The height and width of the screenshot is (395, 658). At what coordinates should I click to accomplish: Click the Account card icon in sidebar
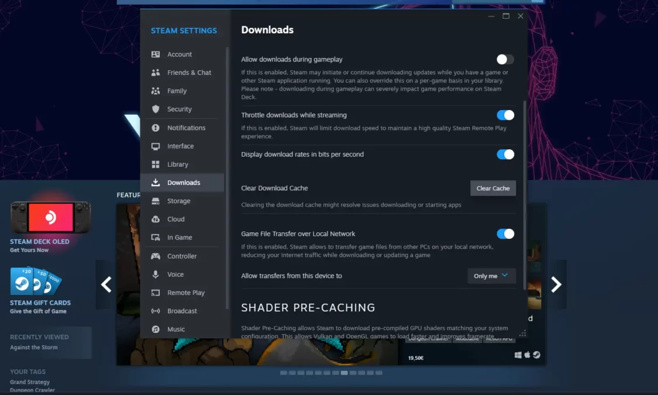[x=155, y=54]
